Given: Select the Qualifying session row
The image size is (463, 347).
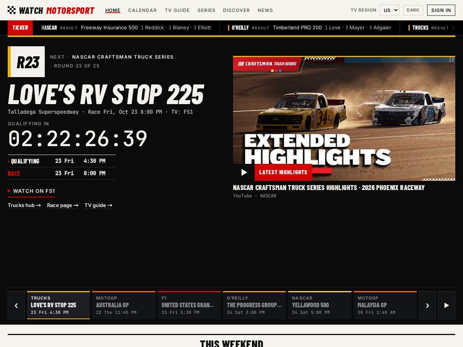Looking at the screenshot, I should click(x=62, y=161).
